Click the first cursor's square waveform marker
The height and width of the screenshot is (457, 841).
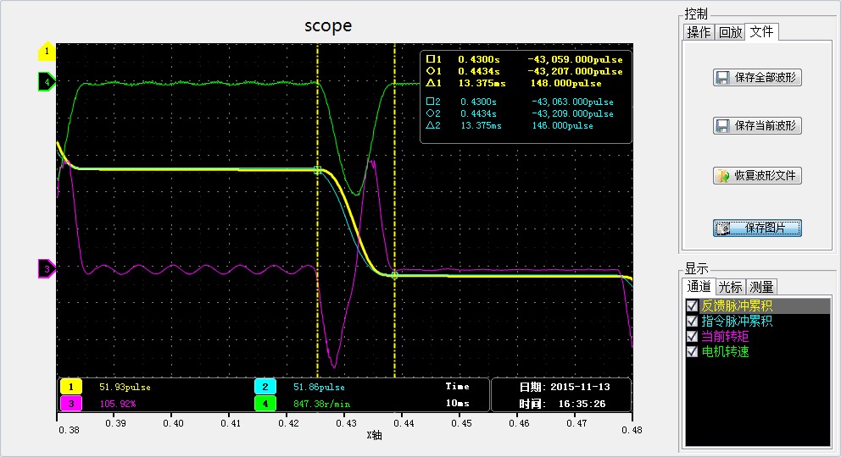point(317,170)
